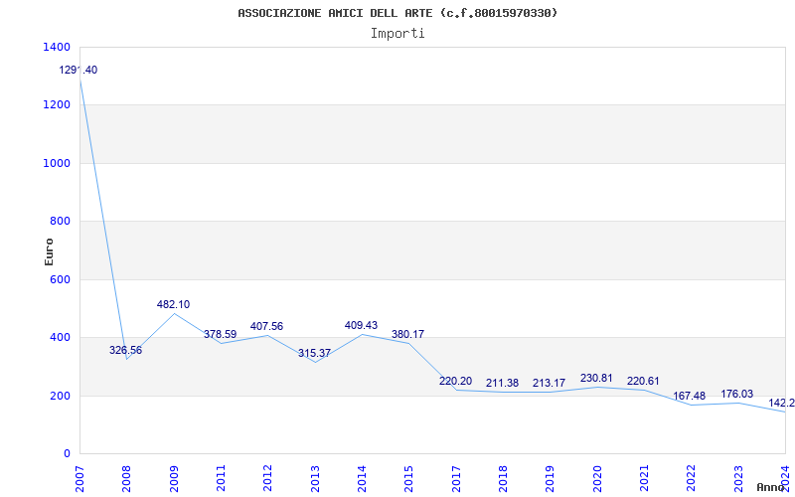The image size is (795, 497).
Task: Click the 2014 year axis label
Action: (362, 479)
